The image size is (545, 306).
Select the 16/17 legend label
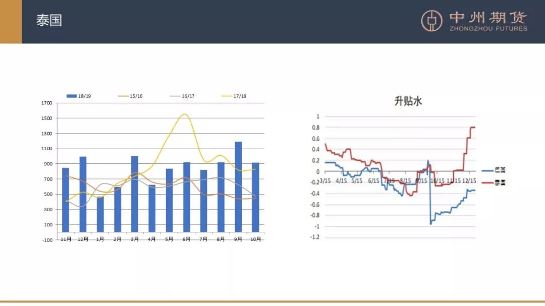point(188,96)
